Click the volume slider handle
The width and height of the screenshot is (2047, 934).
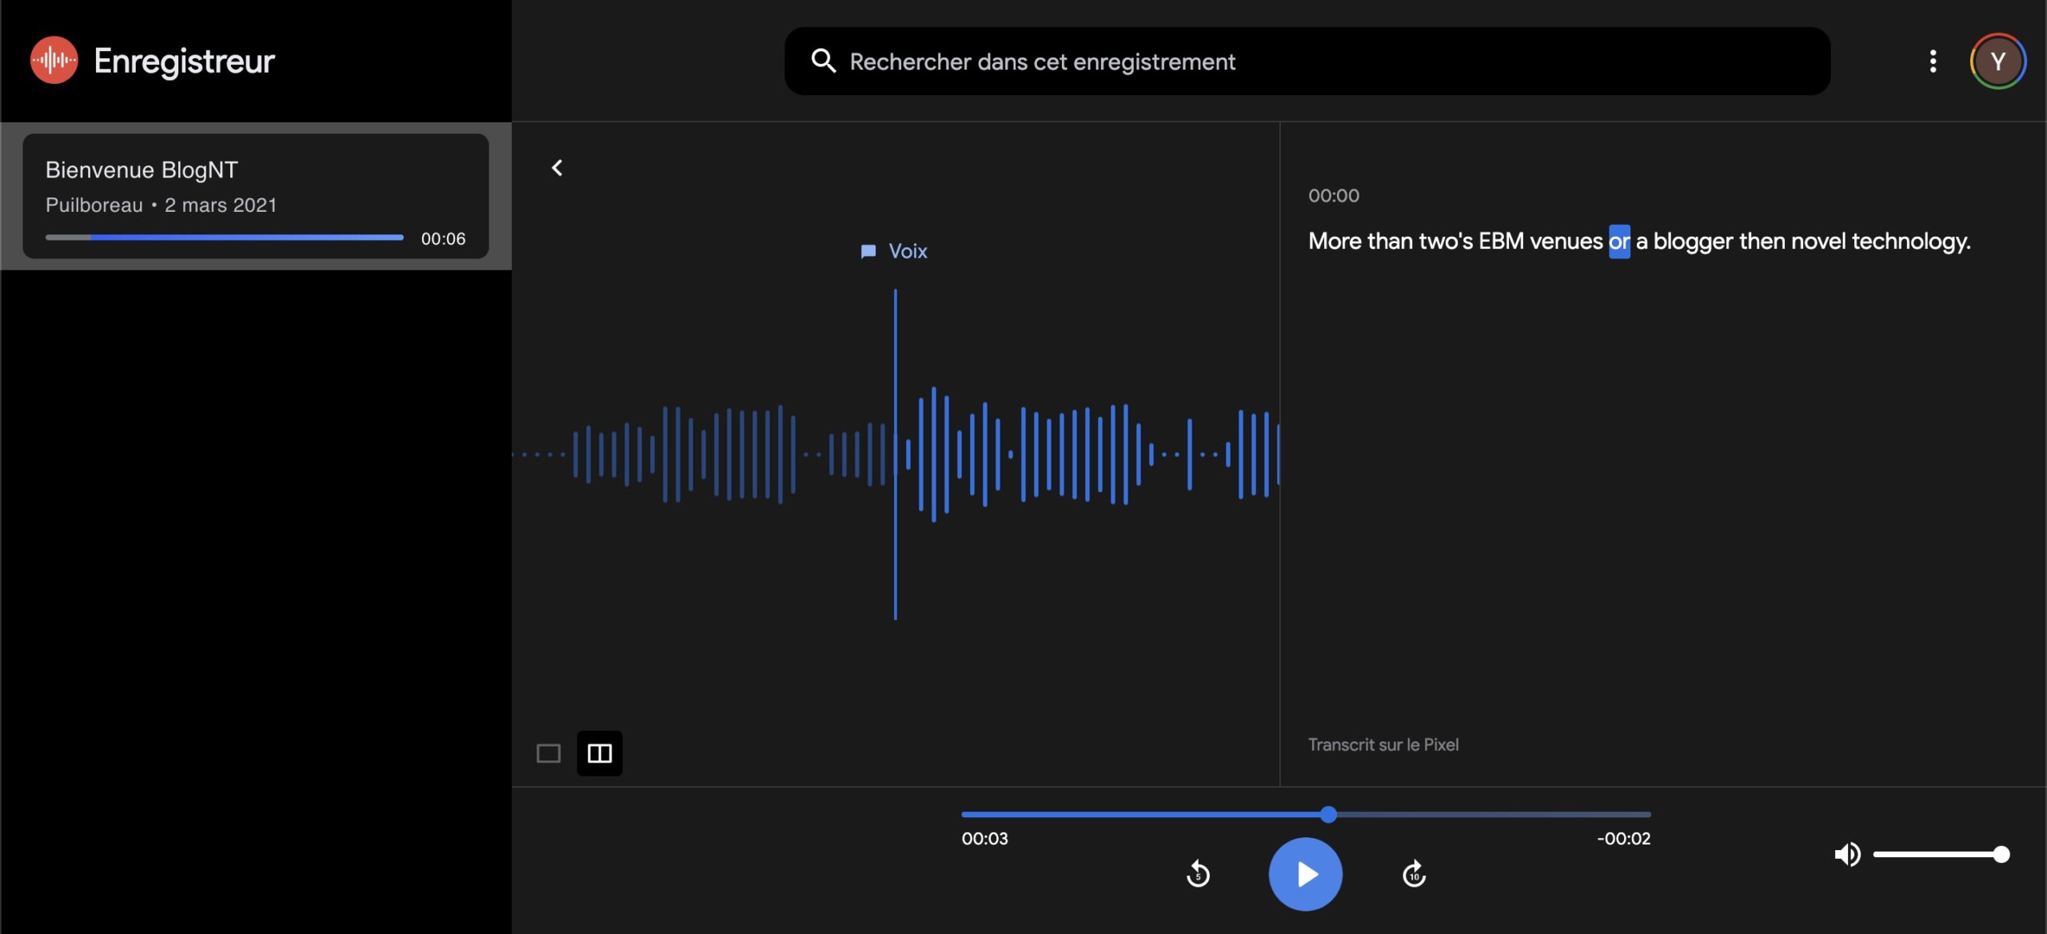click(2001, 854)
